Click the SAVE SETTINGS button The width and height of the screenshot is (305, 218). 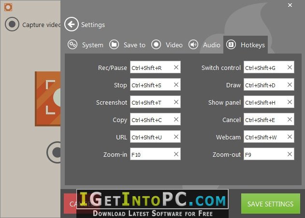point(270,204)
